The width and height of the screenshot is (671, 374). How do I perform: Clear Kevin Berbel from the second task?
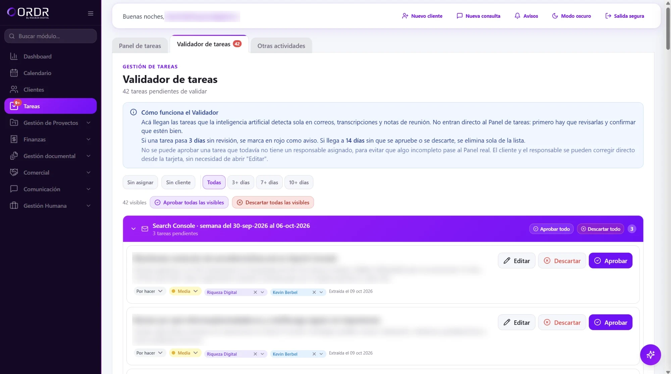point(314,354)
